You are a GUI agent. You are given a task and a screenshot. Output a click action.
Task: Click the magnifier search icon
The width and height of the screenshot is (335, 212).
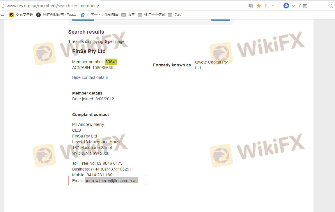(x=330, y=6)
